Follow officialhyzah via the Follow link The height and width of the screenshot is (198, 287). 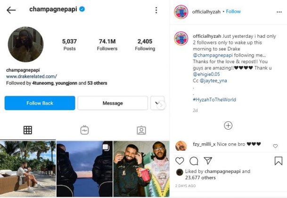(233, 11)
